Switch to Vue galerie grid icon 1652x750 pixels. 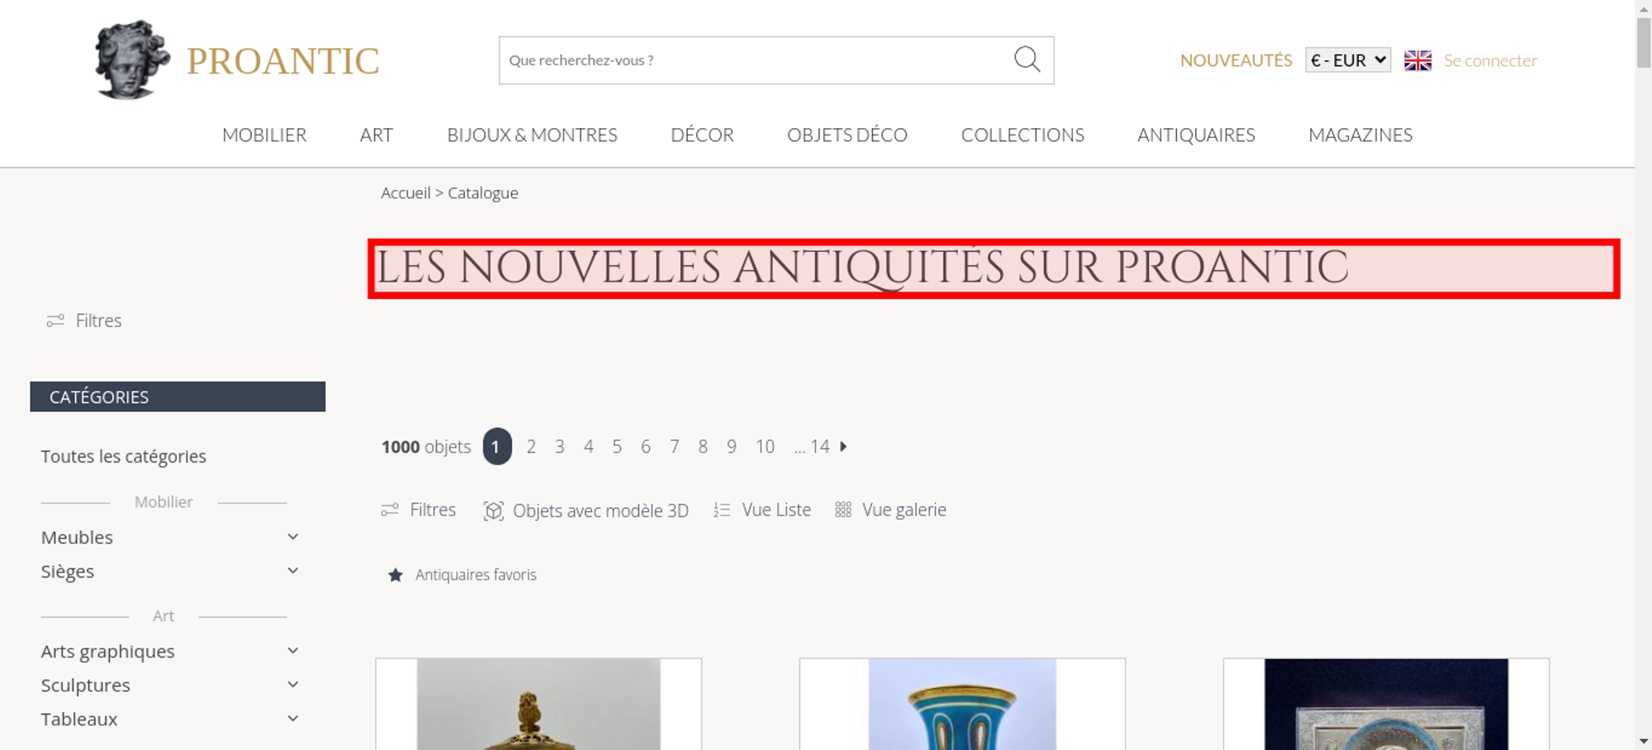pos(843,510)
